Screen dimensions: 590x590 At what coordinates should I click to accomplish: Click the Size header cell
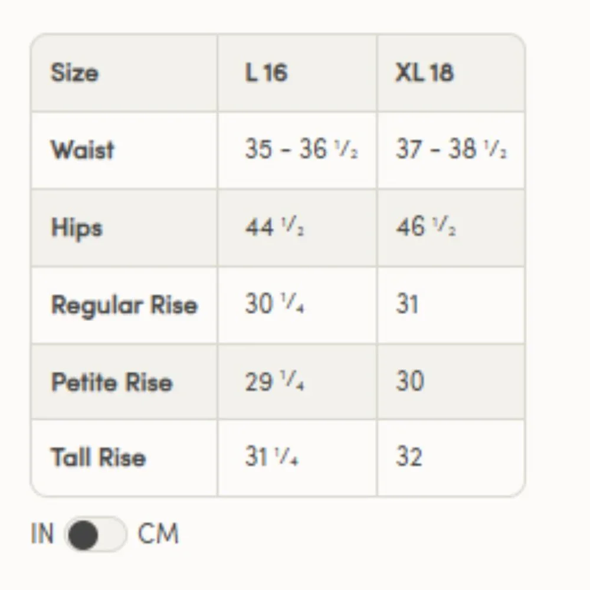[x=124, y=73]
